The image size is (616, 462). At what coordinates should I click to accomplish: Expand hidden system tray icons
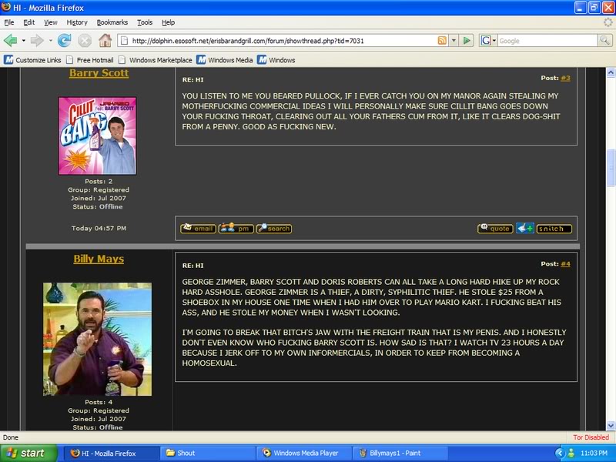point(560,453)
